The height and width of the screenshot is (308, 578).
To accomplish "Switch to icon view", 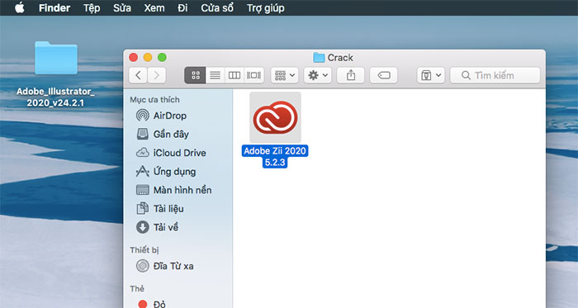I will 196,75.
